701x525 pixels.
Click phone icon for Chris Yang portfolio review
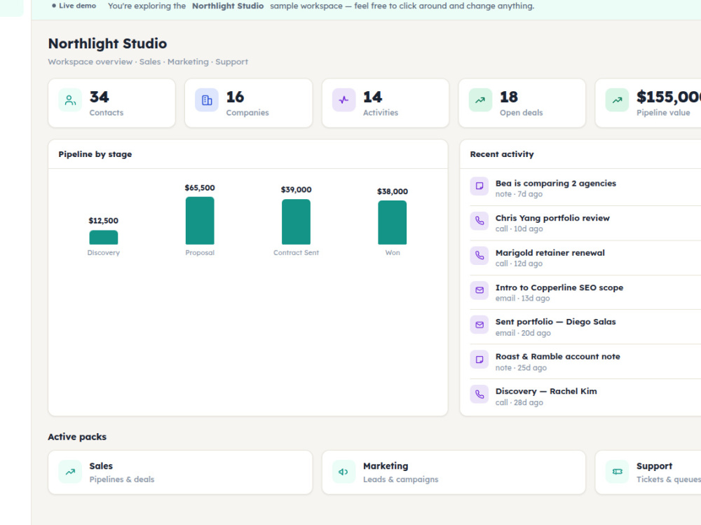[479, 221]
